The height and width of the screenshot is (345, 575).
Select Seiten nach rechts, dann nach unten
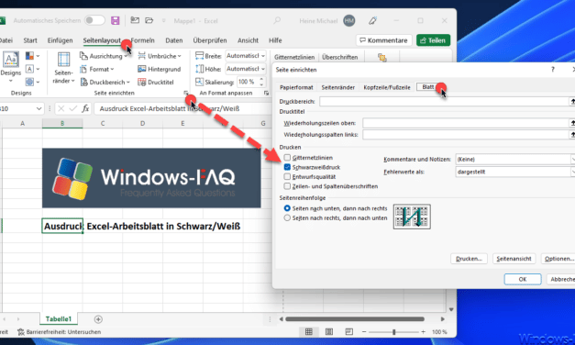[x=287, y=217]
